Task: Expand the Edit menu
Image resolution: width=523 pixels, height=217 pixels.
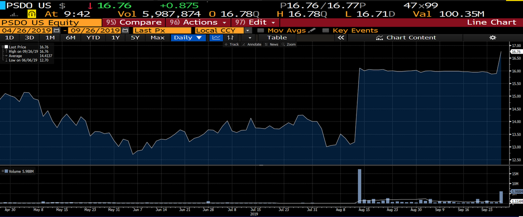Action: tap(255, 22)
